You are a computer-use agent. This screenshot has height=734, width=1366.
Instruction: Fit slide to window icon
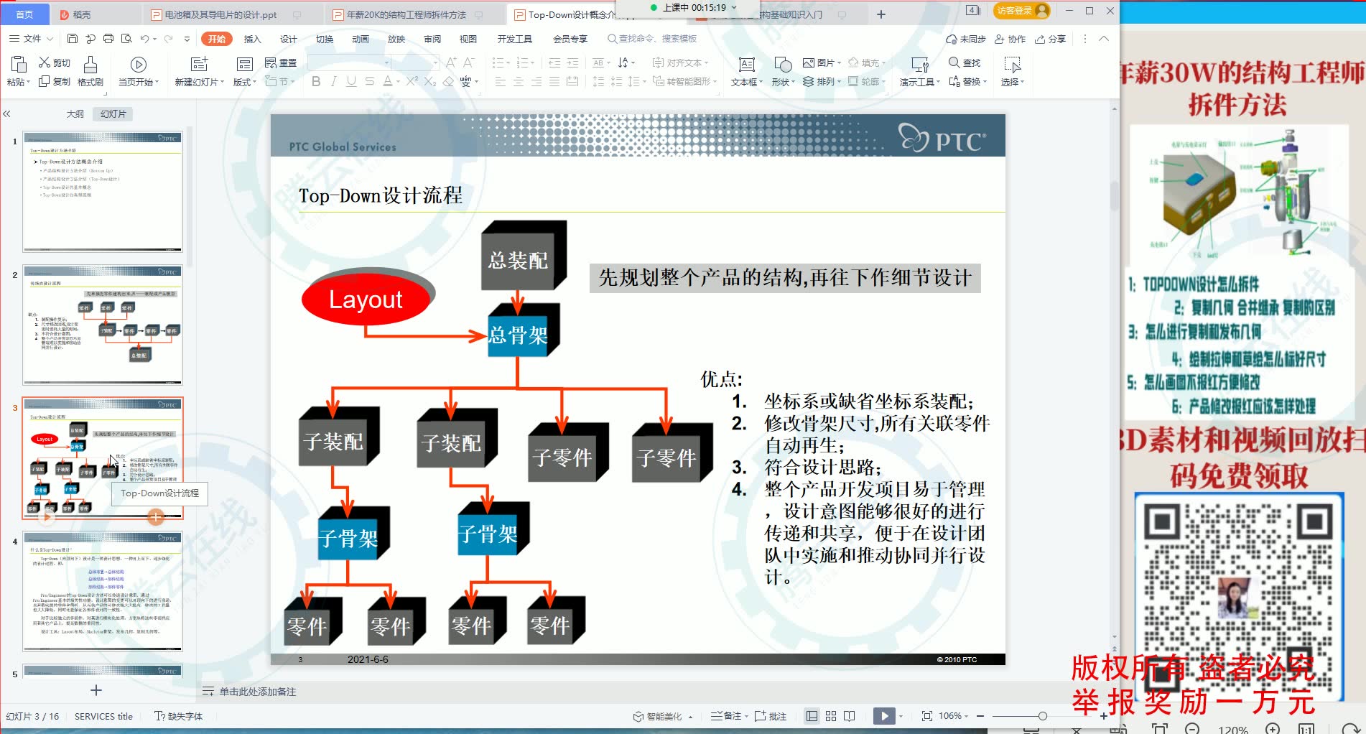[x=927, y=716]
